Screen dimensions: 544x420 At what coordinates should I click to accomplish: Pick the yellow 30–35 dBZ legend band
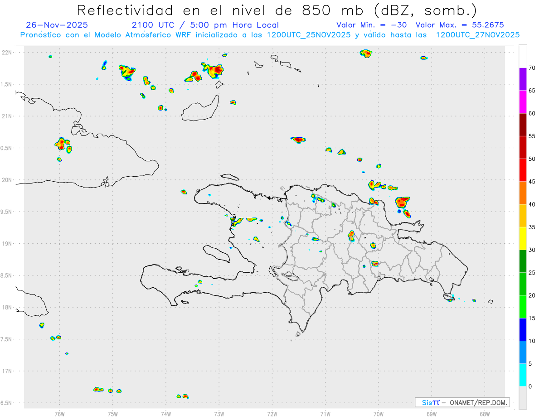click(523, 239)
